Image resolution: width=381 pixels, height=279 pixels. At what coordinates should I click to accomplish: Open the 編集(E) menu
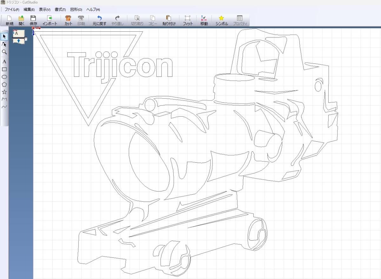[x=29, y=10]
